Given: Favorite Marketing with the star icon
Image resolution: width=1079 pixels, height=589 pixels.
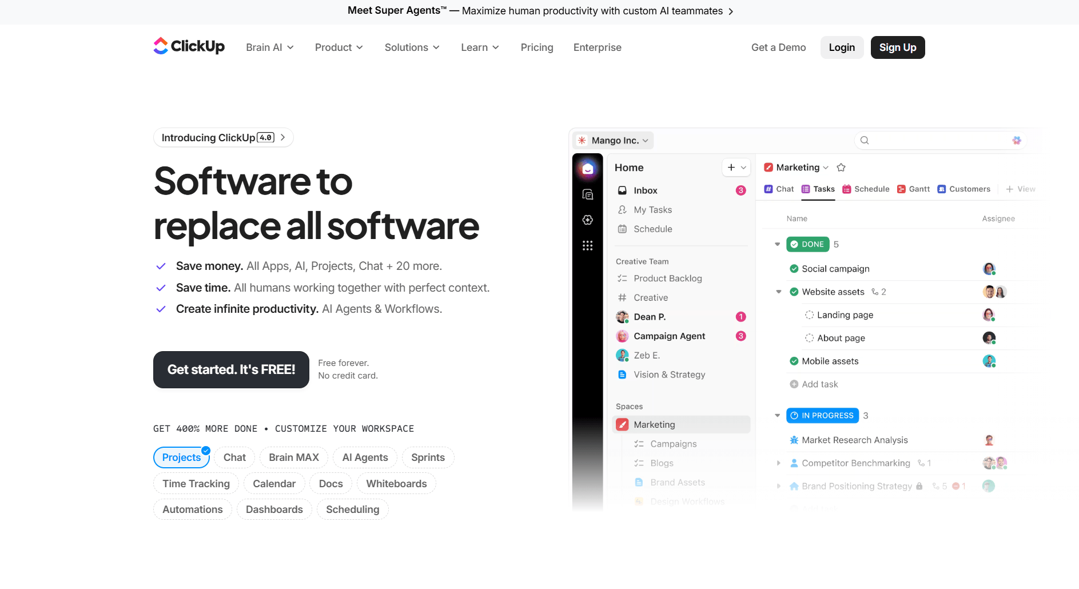Looking at the screenshot, I should pos(841,168).
